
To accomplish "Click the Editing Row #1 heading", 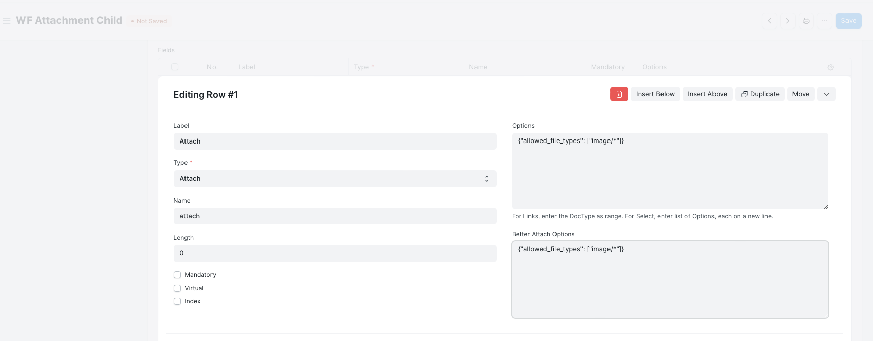I will [x=206, y=95].
